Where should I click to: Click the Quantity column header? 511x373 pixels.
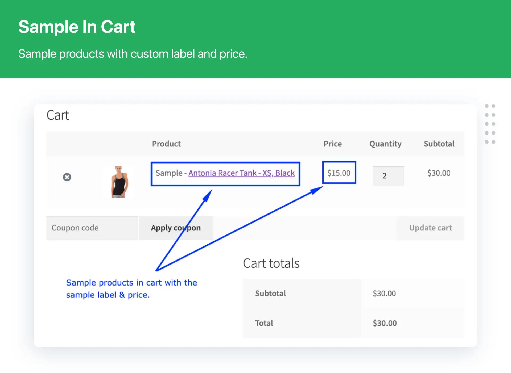(x=385, y=144)
